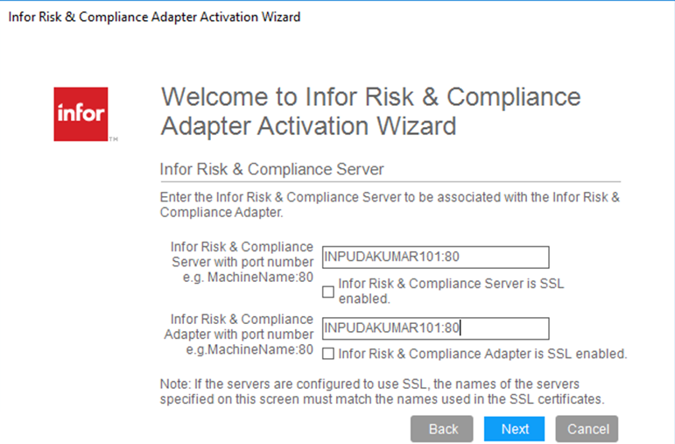Focus the Server with port number field

(435, 257)
